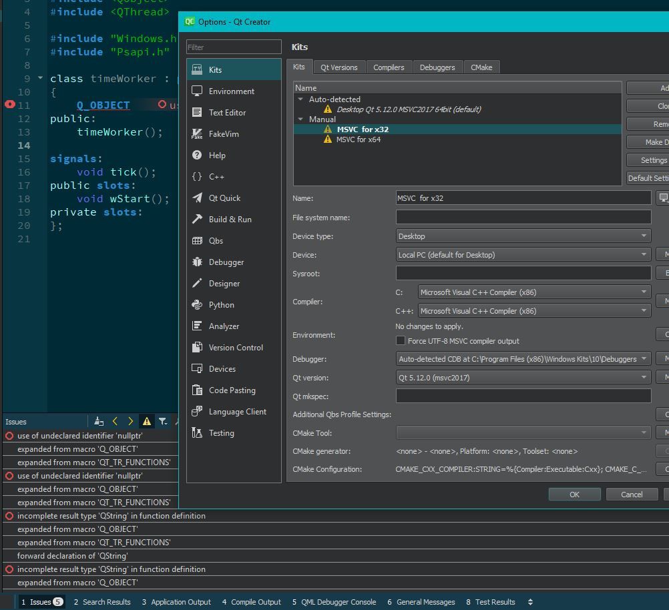
Task: Open the Compile Output pane
Action: coord(252,602)
